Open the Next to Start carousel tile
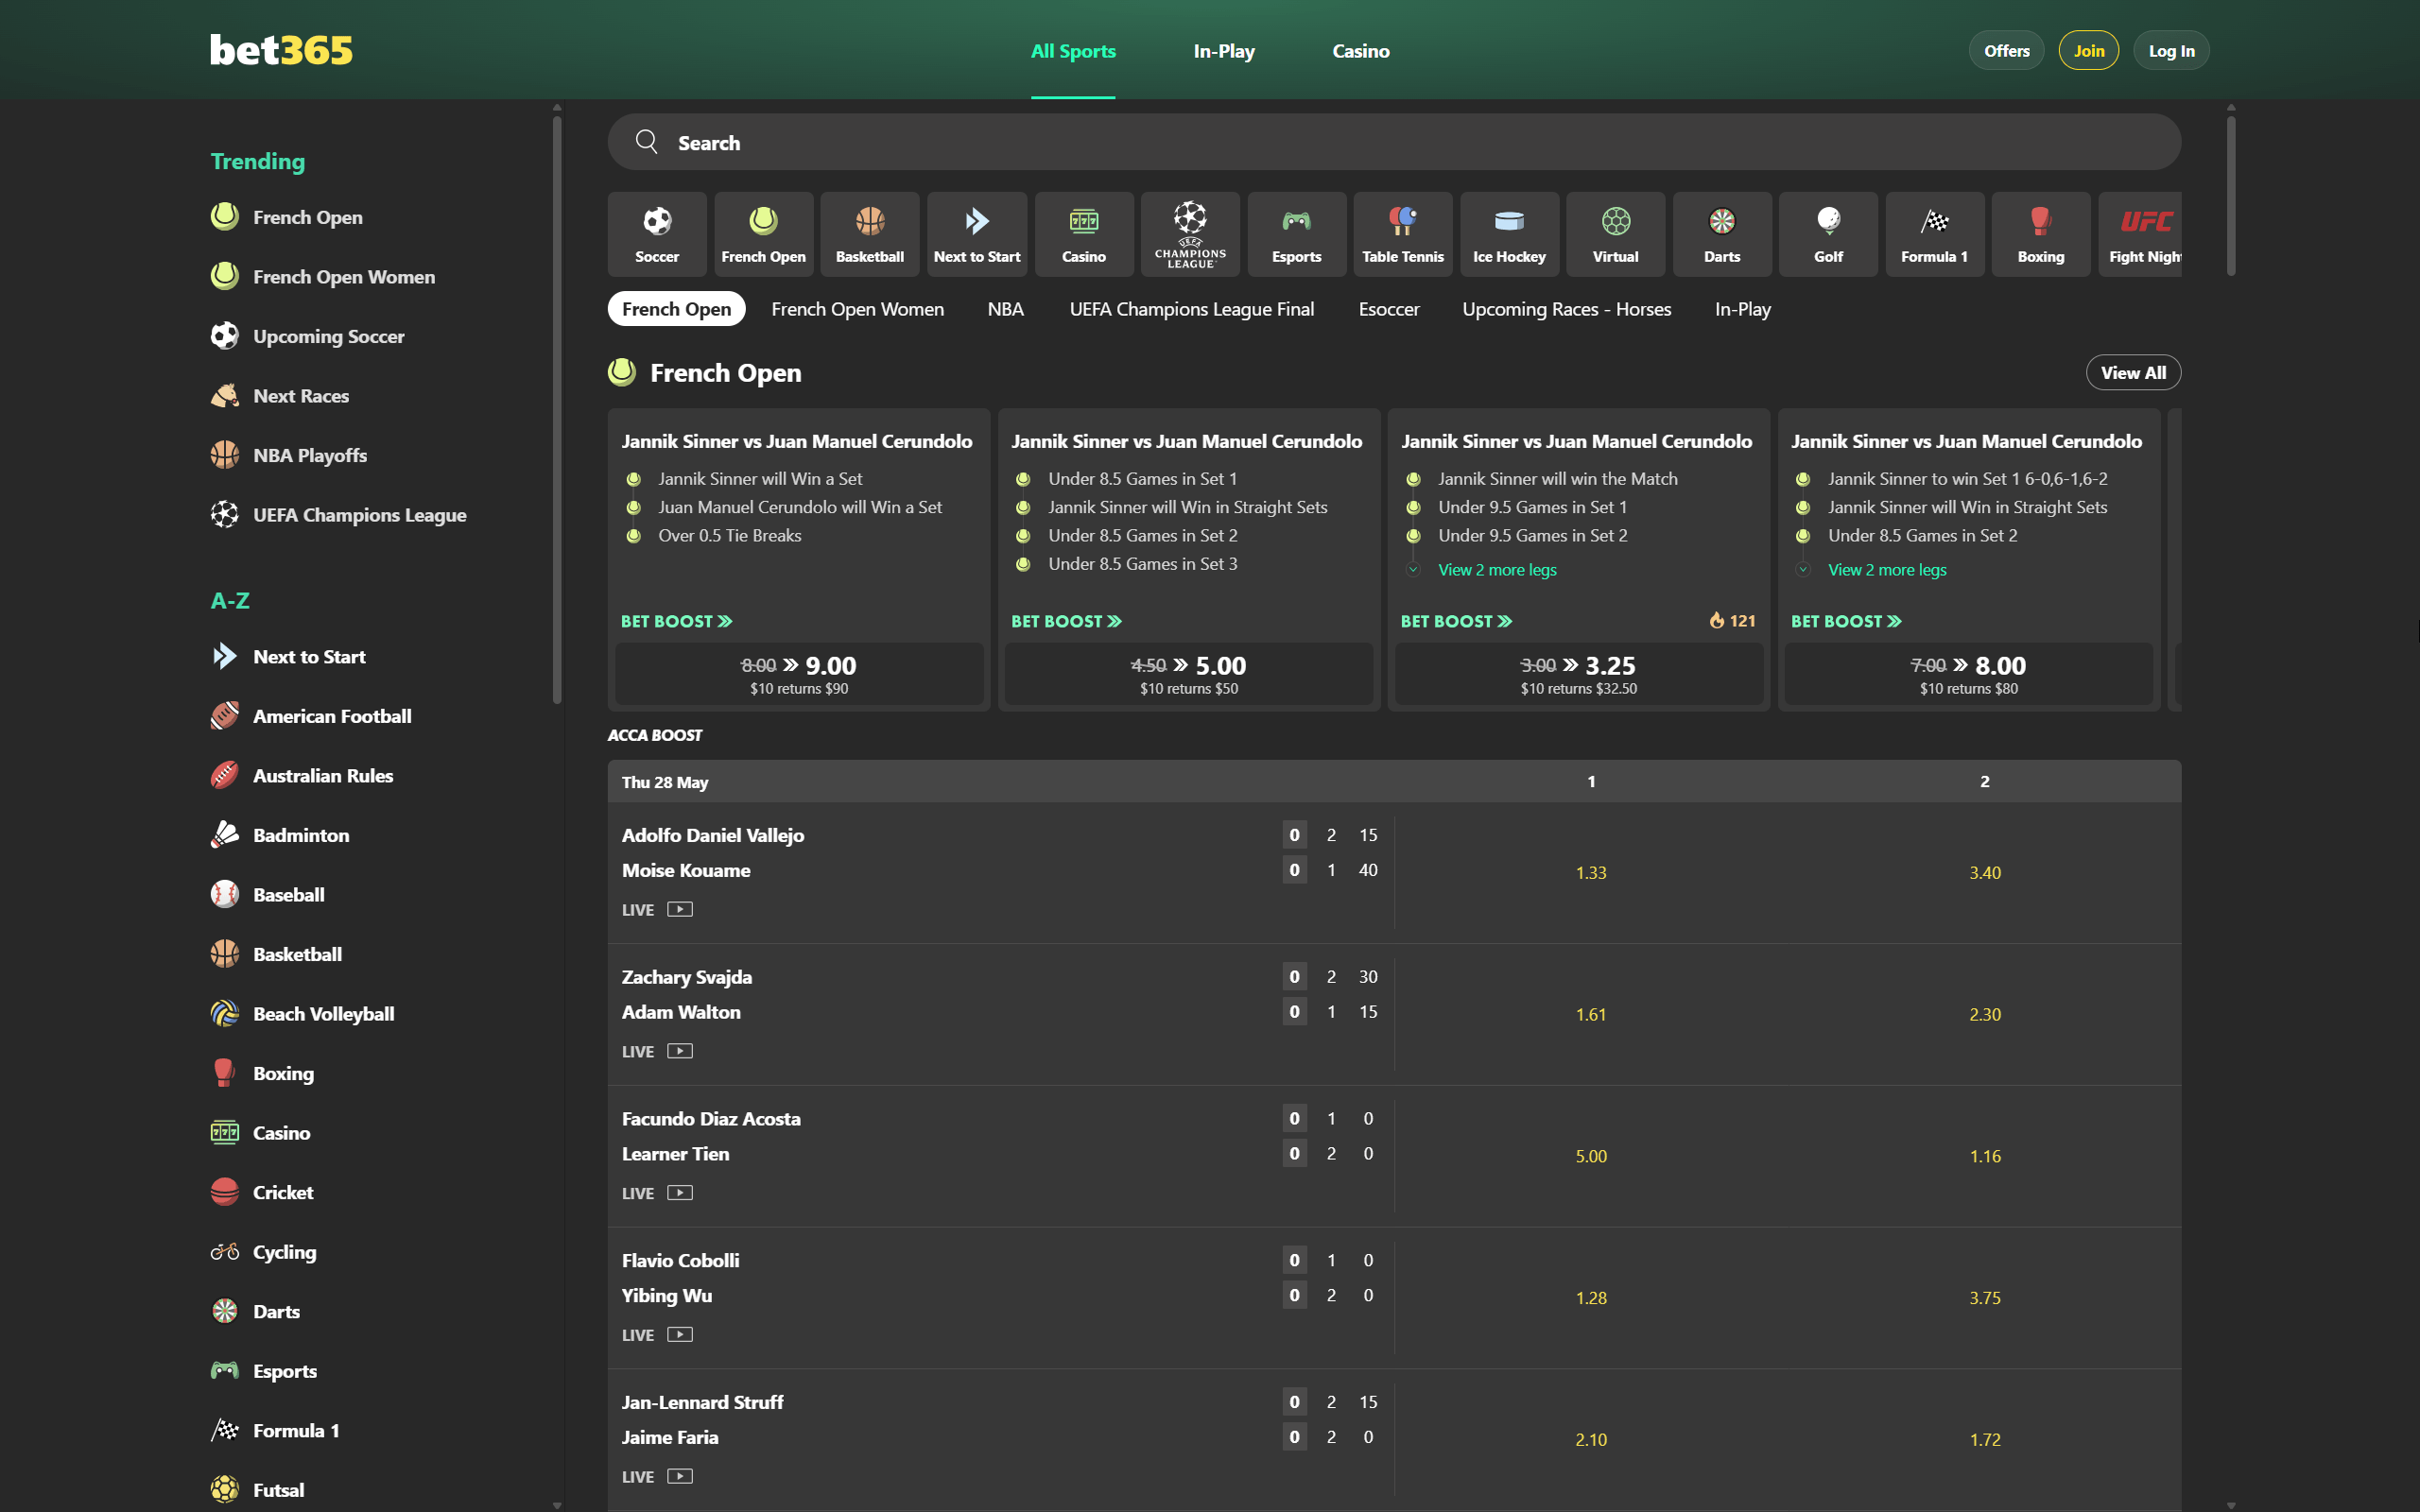 pyautogui.click(x=977, y=234)
